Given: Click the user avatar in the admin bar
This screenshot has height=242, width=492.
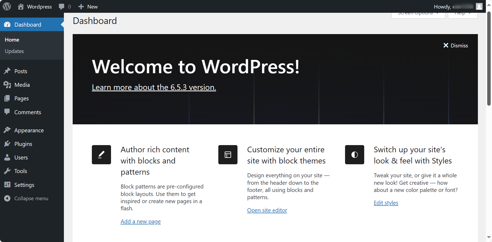Looking at the screenshot, I should 479,6.
